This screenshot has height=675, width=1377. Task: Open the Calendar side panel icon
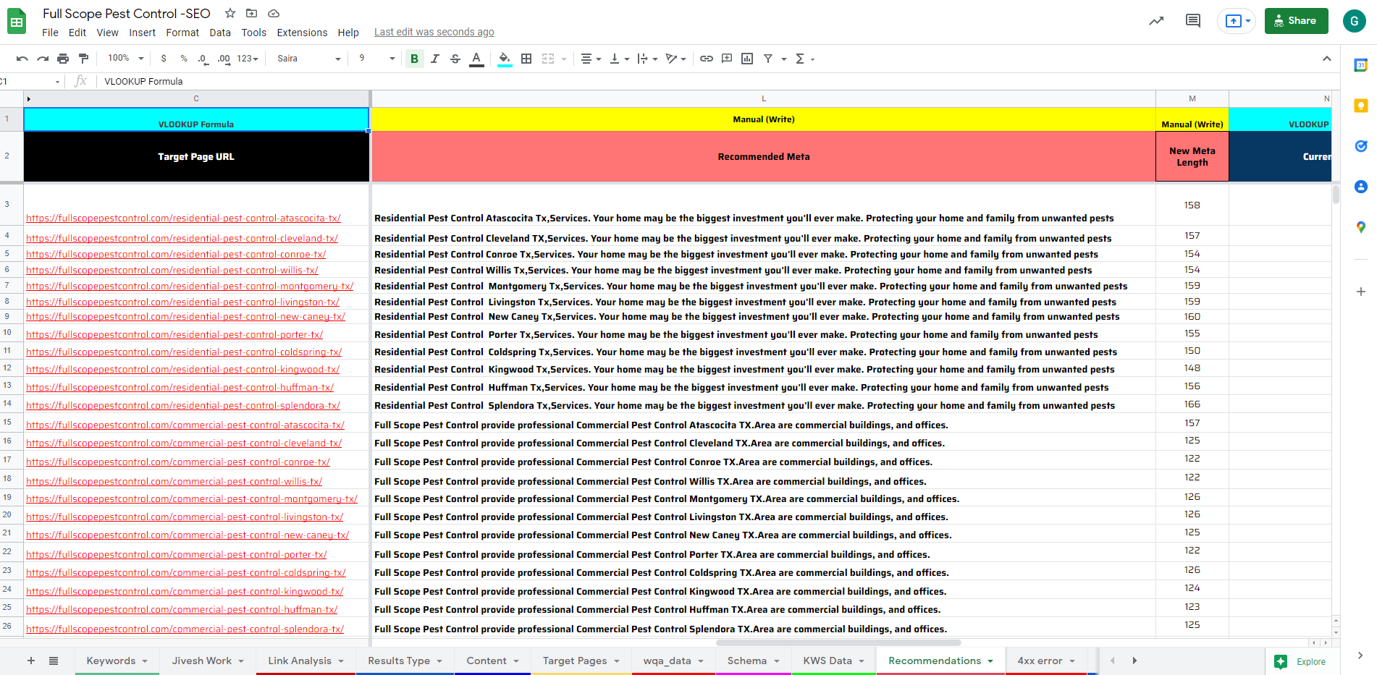[x=1360, y=65]
